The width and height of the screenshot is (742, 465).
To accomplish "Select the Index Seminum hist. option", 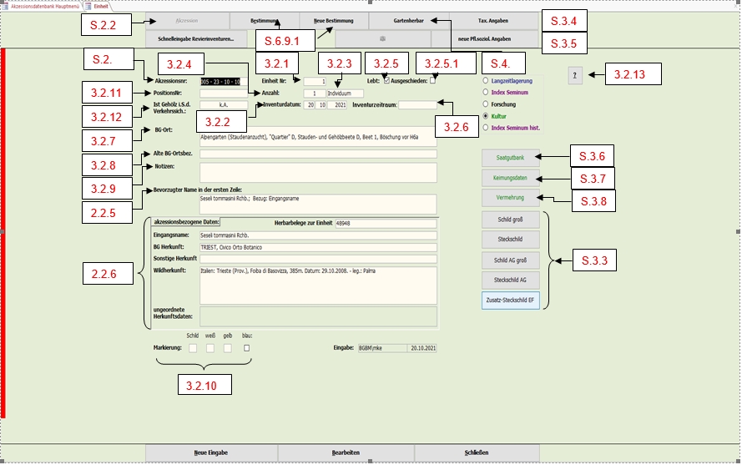I will point(486,128).
